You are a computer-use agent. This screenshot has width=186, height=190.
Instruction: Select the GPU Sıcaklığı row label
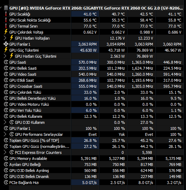pos(20,14)
